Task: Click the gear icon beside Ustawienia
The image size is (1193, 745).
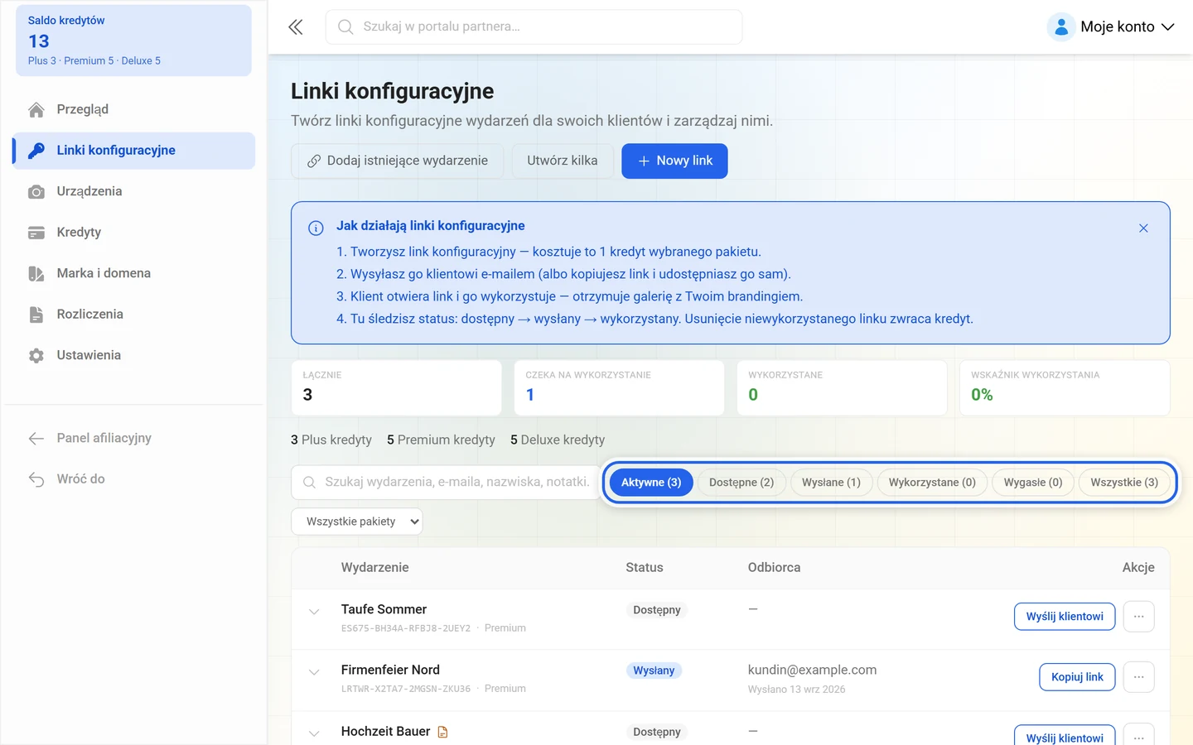Action: [x=36, y=356]
